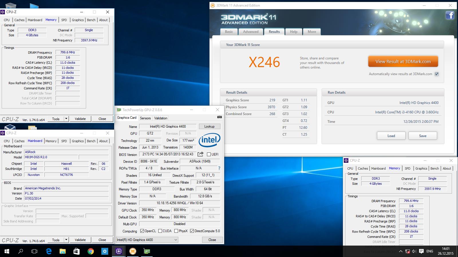
Task: Open Google Chrome from taskbar
Action: [x=90, y=251]
